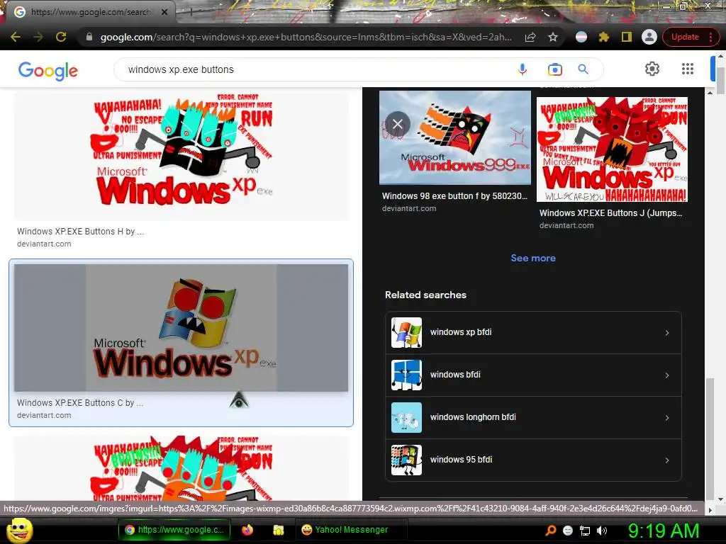Click the voice search microphone icon
Image resolution: width=726 pixels, height=544 pixels.
pyautogui.click(x=523, y=69)
